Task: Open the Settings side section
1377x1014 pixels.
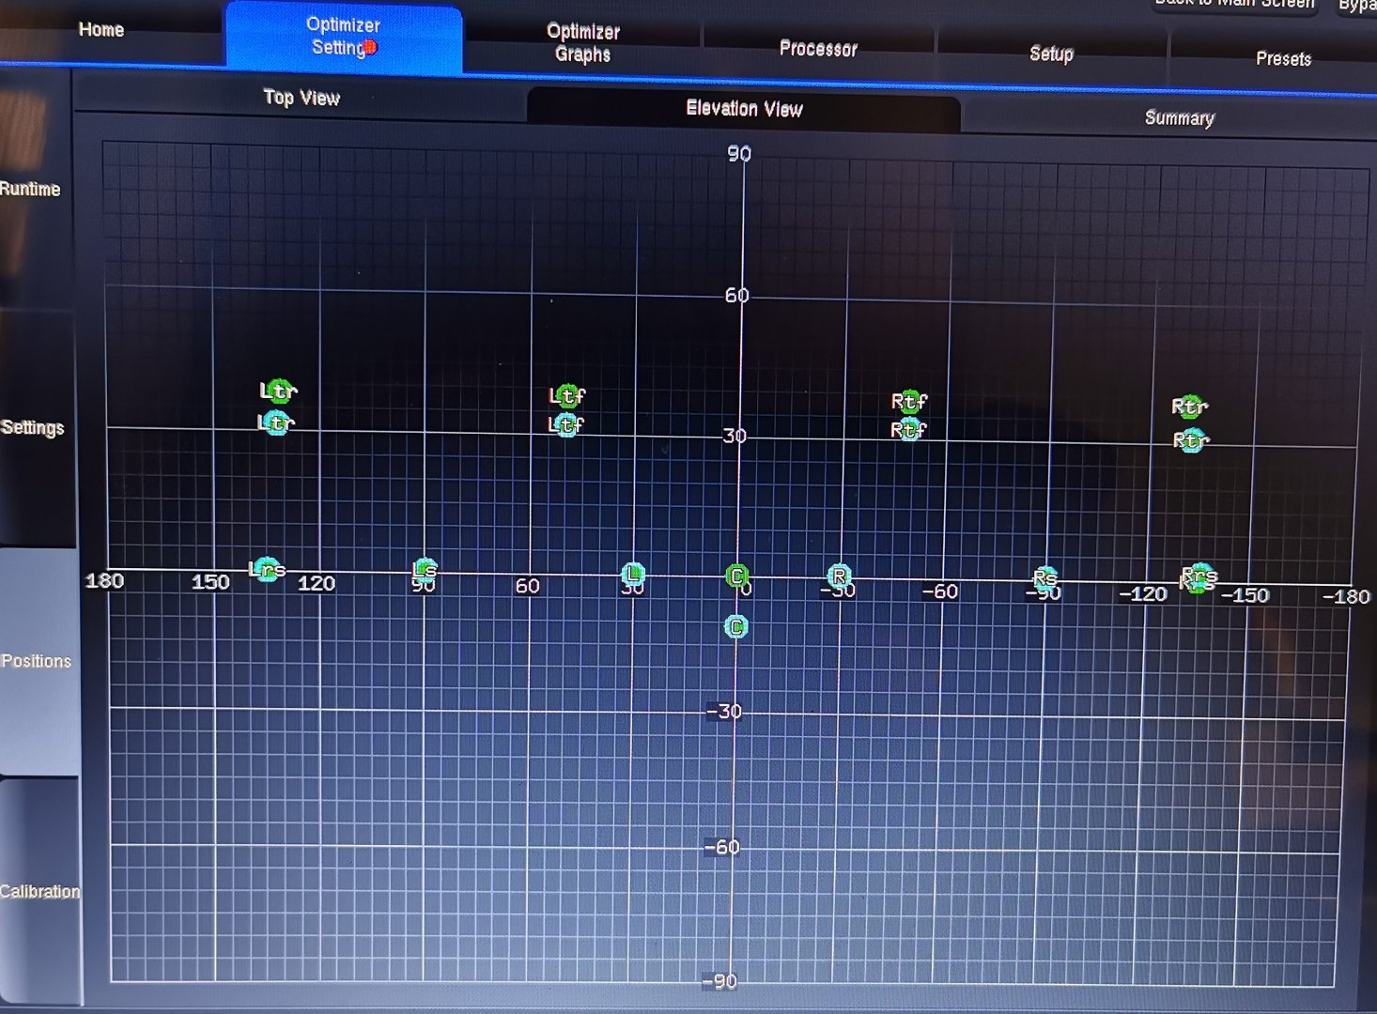Action: pyautogui.click(x=33, y=428)
